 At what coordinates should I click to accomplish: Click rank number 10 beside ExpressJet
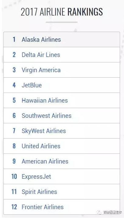(x=14, y=176)
